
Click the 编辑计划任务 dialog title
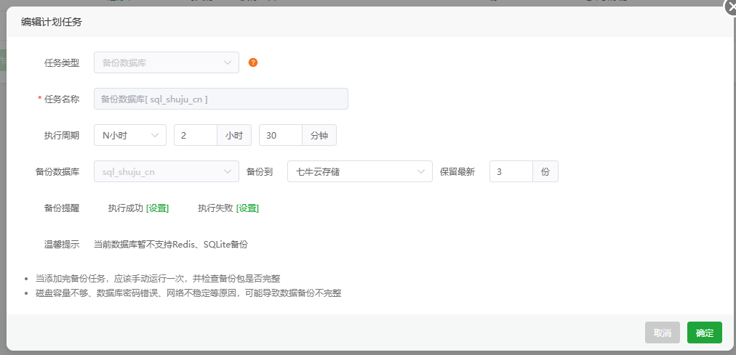tap(52, 22)
